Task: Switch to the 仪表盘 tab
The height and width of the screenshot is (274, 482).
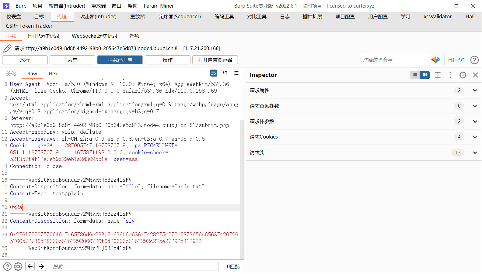Action: tap(14, 16)
